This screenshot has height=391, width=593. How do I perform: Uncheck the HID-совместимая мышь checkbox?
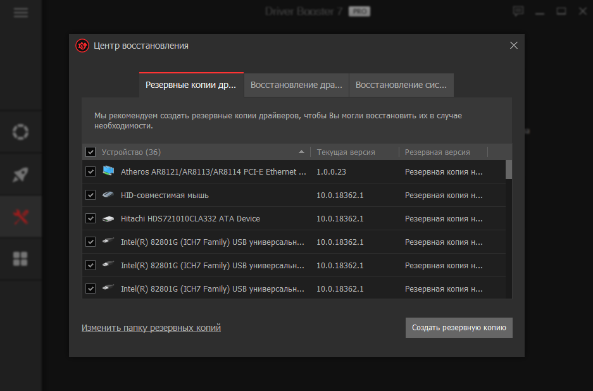pyautogui.click(x=91, y=195)
